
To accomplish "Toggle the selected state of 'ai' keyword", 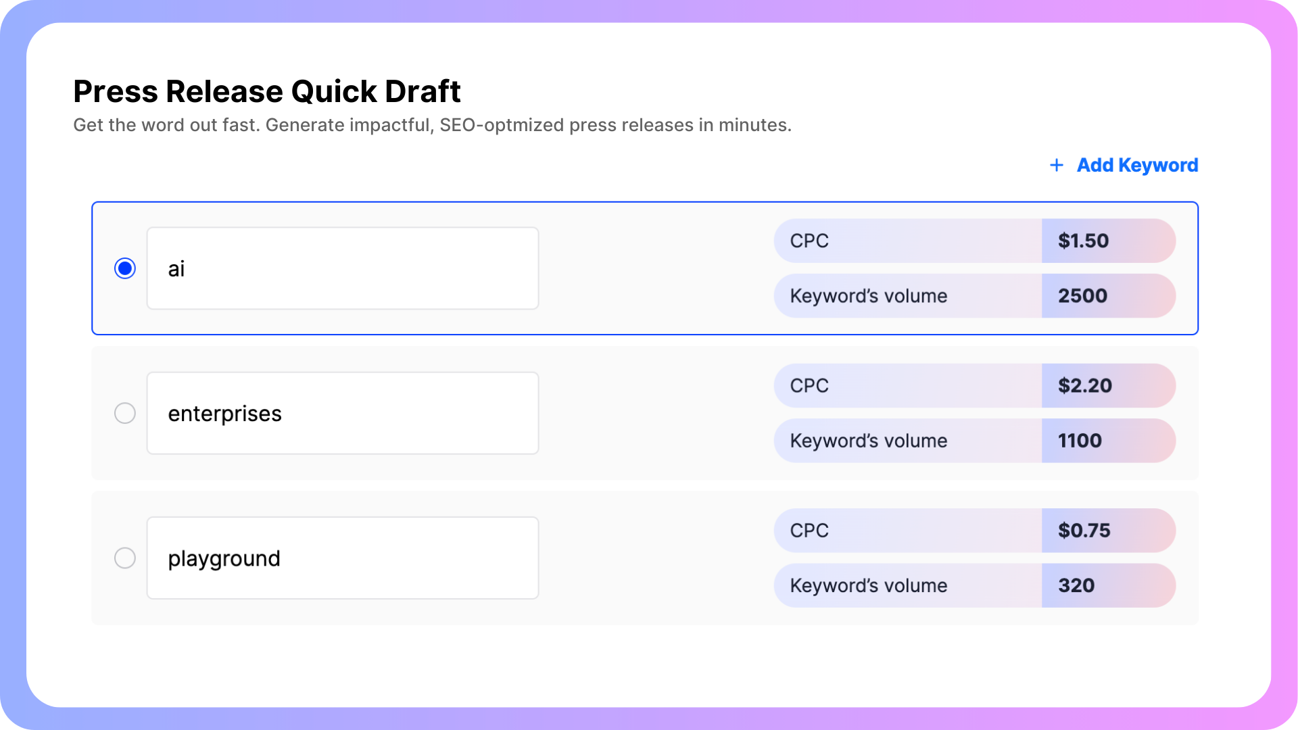I will click(125, 268).
